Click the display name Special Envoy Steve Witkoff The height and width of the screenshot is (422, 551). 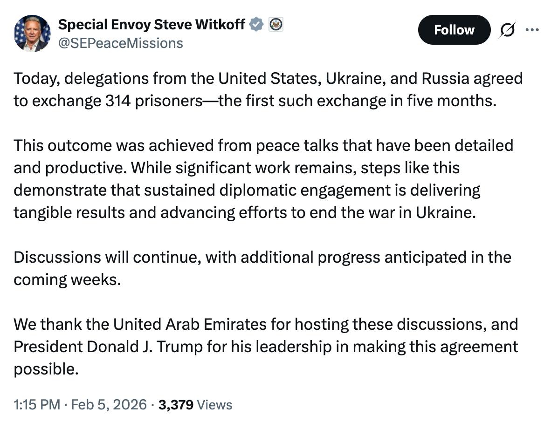pyautogui.click(x=152, y=24)
